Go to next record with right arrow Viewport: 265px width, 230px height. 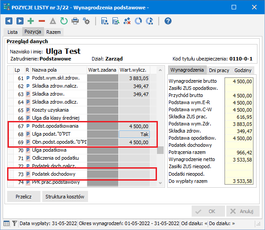coord(20,21)
